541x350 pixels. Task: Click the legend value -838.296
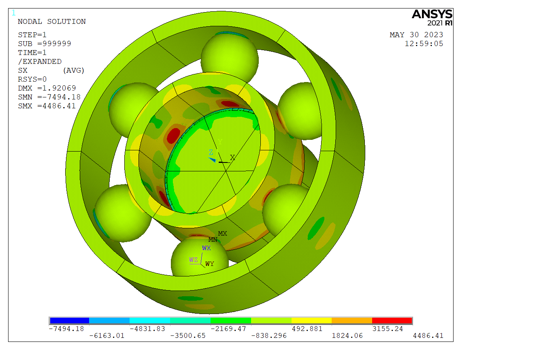click(269, 335)
